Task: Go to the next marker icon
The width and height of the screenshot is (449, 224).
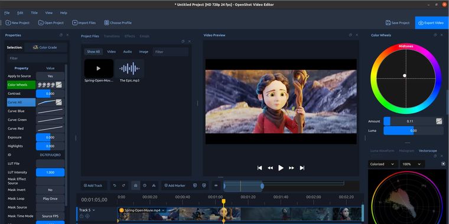Action: click(x=204, y=186)
